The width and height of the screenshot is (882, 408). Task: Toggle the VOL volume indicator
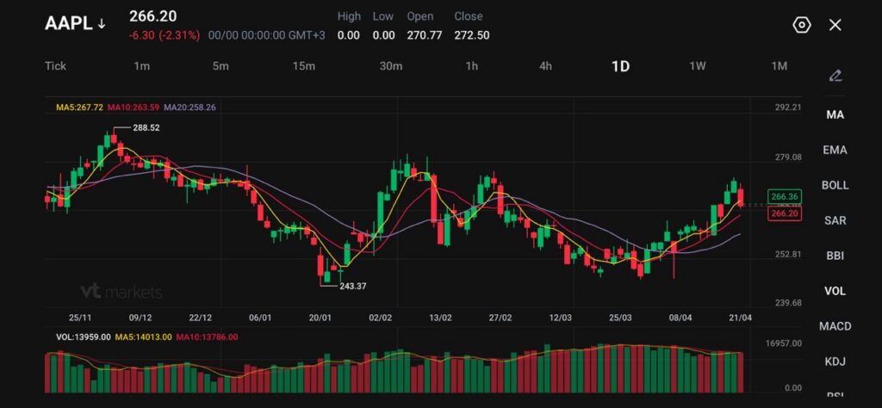835,291
